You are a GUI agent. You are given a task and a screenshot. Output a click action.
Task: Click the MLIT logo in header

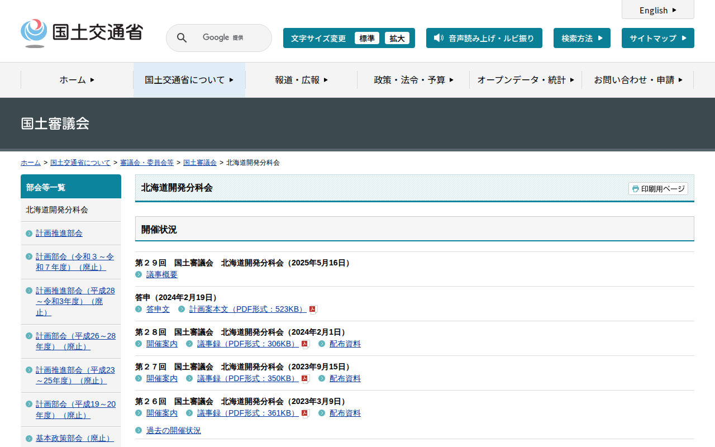(x=82, y=33)
